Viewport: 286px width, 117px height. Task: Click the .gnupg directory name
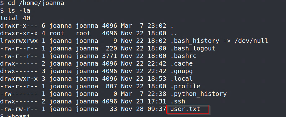click(x=181, y=71)
